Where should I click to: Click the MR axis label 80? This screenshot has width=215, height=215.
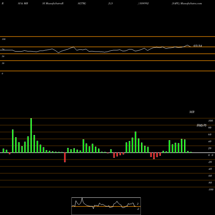[x=210, y=128]
